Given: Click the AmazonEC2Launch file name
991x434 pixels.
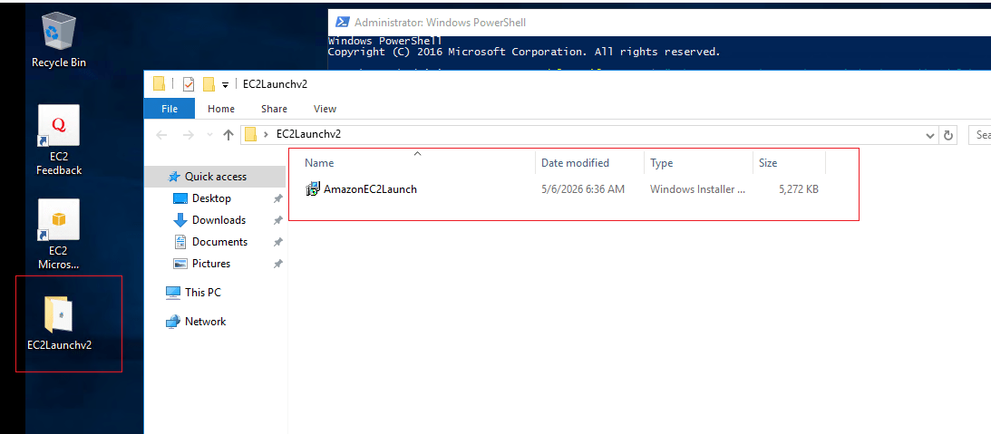Looking at the screenshot, I should (370, 188).
